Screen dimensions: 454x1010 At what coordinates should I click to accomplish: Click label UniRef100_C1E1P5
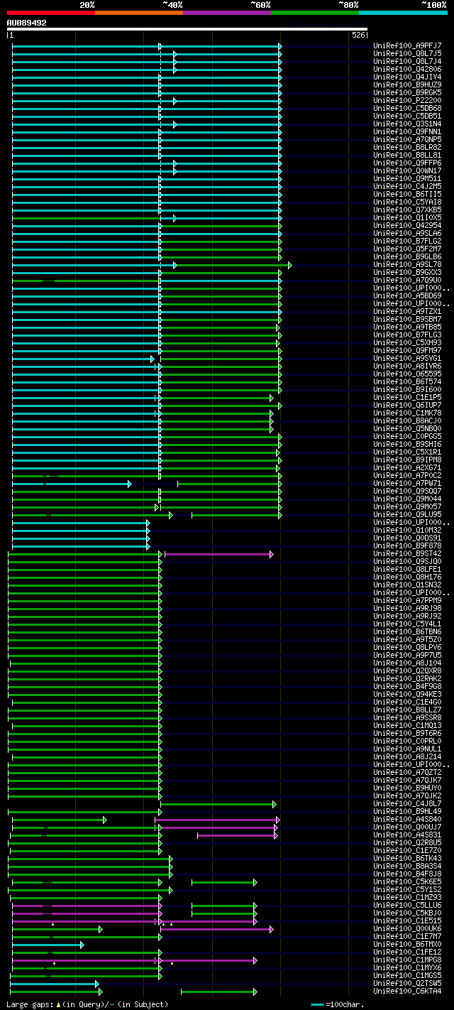tap(408, 398)
